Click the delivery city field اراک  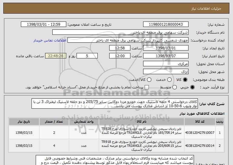tap(166, 72)
